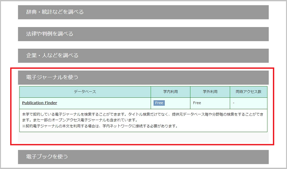Viewport: 287px width, 169px height.
Task: Click the 学内利用 column header
Action: (x=170, y=92)
